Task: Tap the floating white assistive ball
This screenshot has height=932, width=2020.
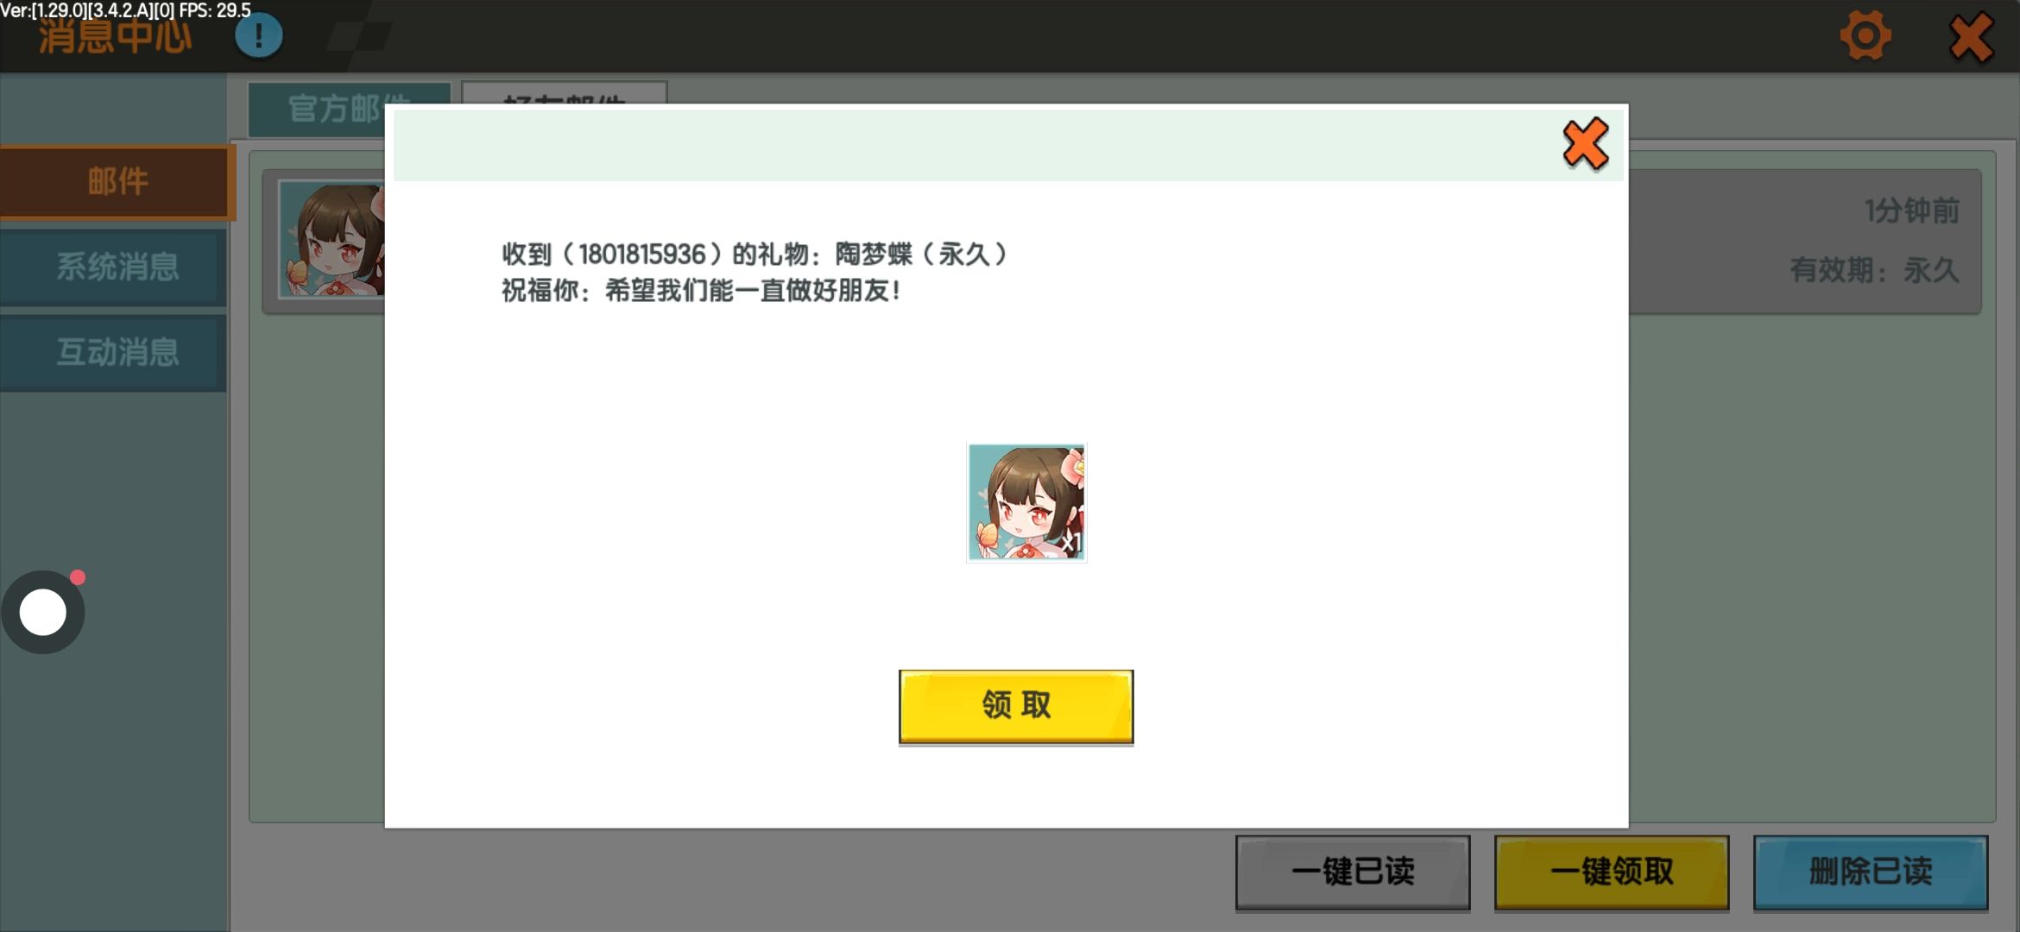Action: point(42,613)
